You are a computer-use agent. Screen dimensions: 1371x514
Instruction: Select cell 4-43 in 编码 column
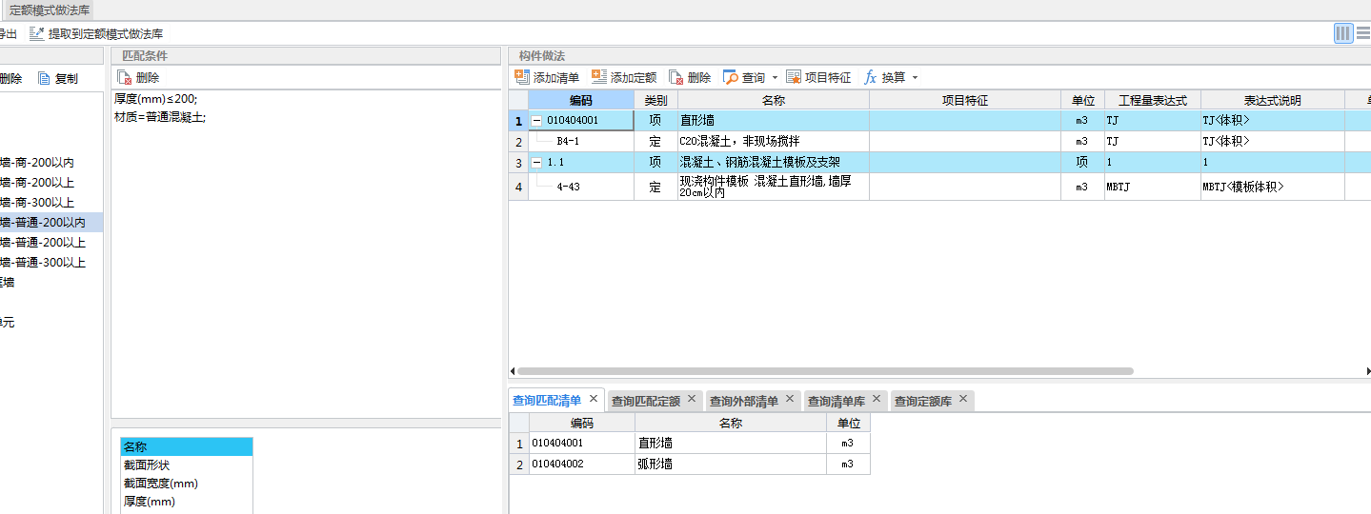[581, 187]
